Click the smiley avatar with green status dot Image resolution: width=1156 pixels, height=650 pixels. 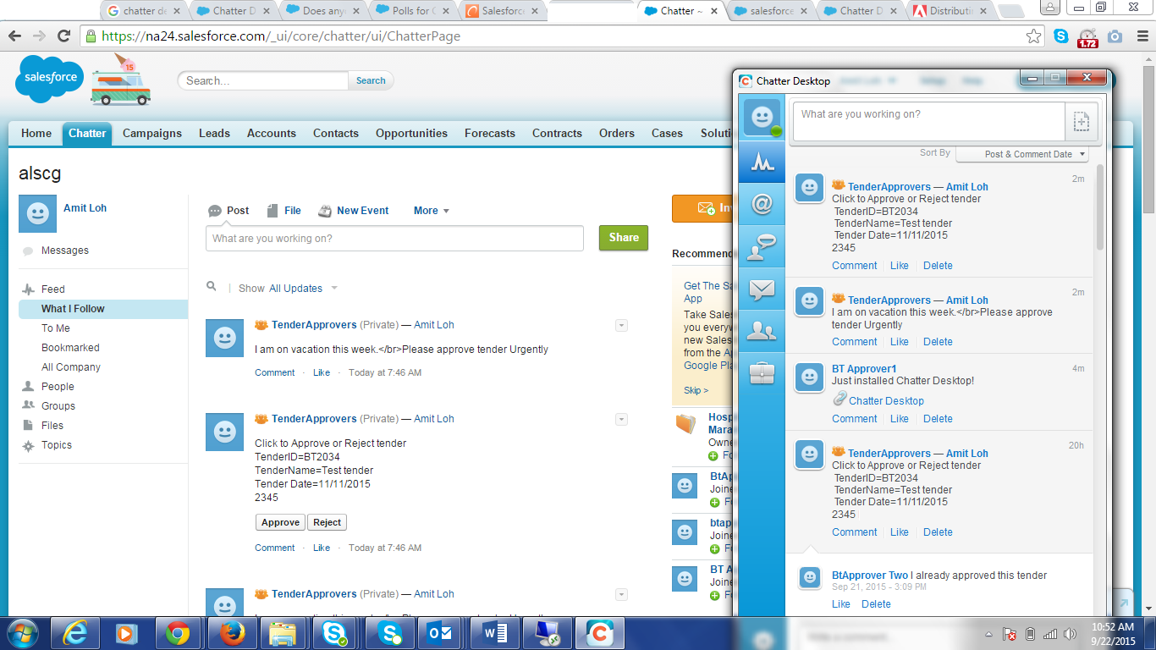[762, 118]
